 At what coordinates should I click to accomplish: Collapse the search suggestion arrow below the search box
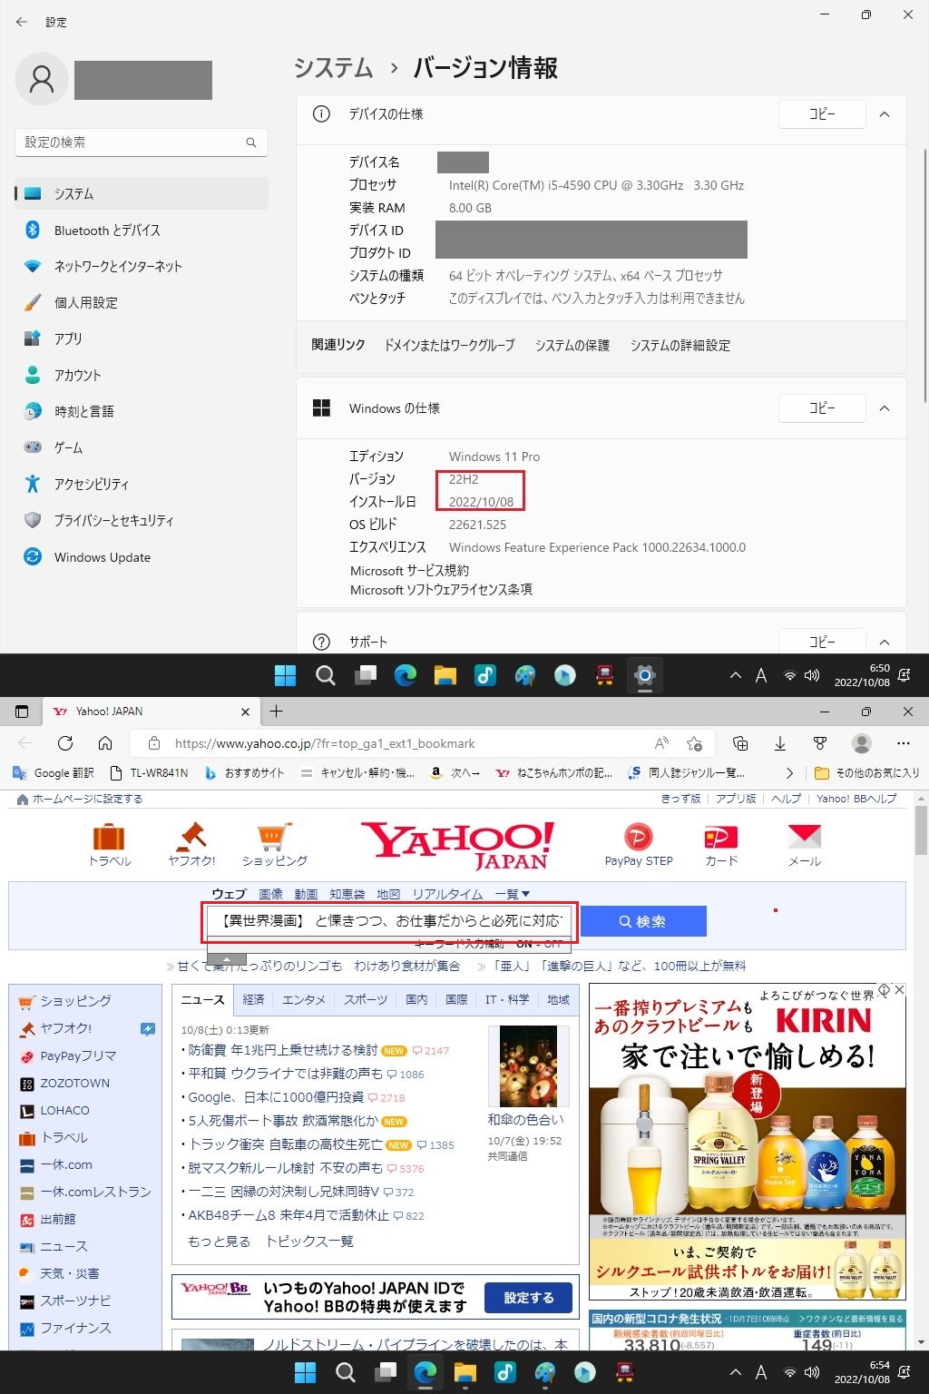click(227, 958)
